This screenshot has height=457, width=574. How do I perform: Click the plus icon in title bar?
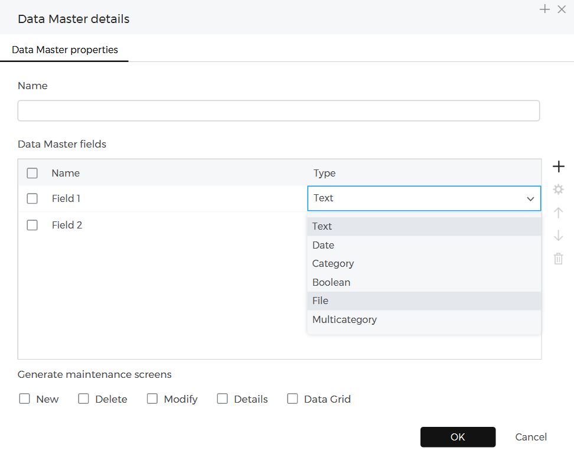click(544, 9)
